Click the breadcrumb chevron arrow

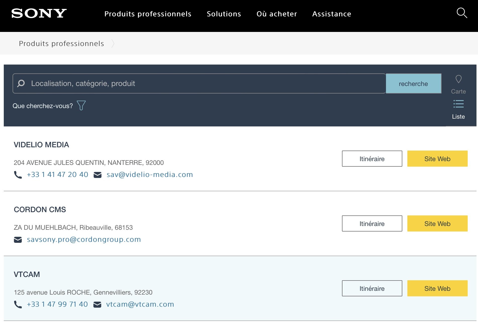(x=113, y=43)
